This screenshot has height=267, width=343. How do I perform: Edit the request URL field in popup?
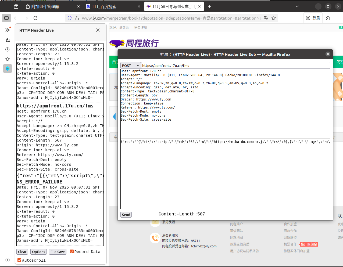(235, 66)
